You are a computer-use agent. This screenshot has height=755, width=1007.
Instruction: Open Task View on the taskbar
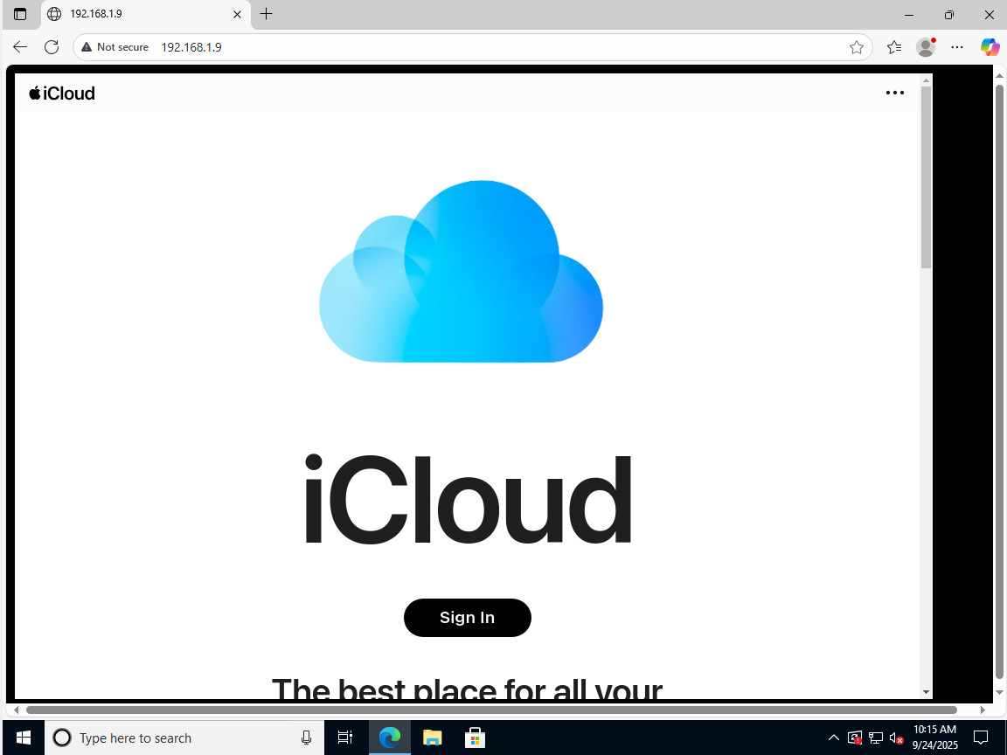click(345, 738)
